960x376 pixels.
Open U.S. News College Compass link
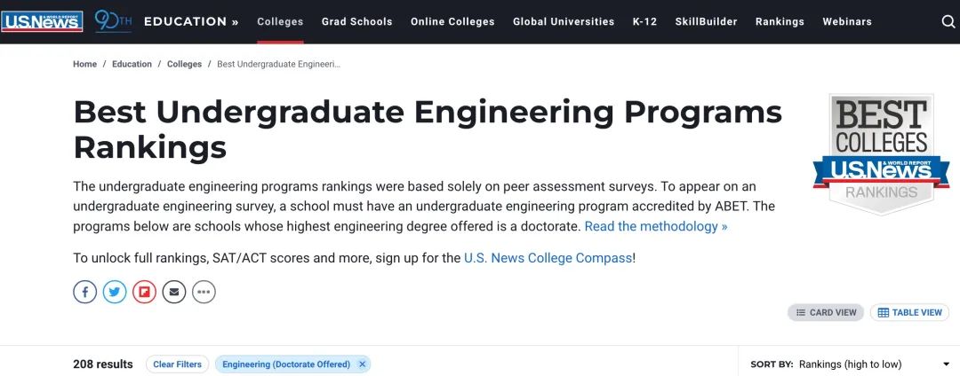[548, 258]
